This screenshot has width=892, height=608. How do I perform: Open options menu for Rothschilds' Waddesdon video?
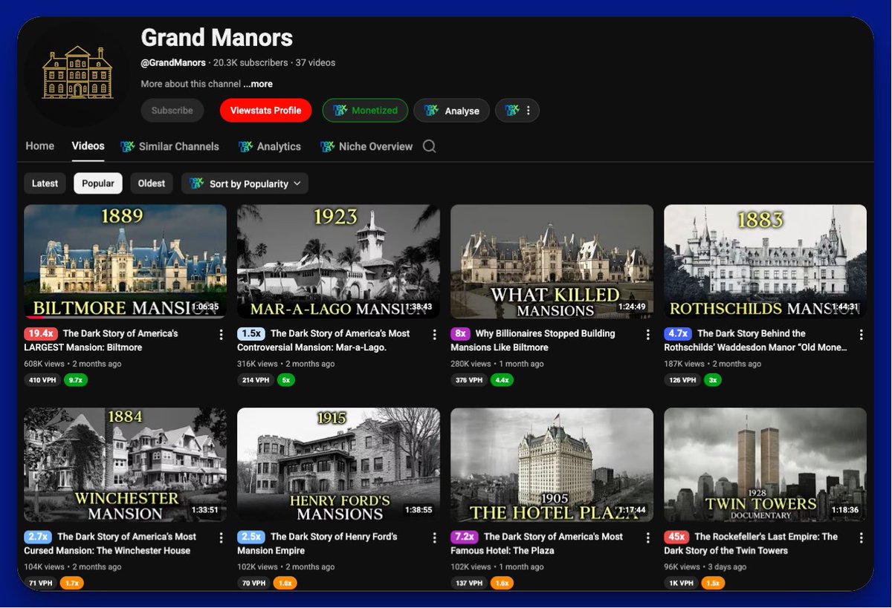[862, 335]
